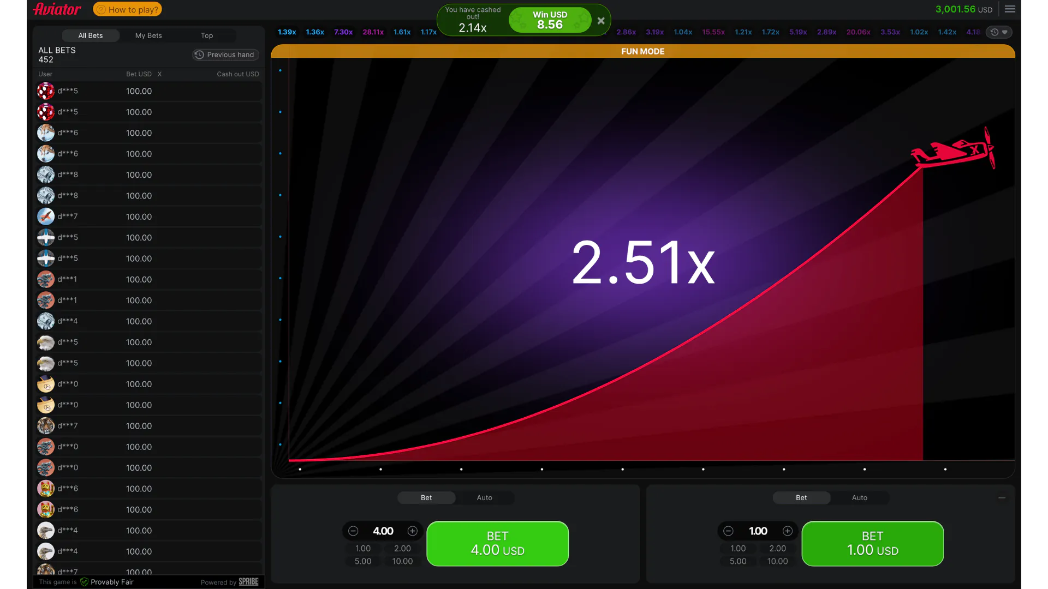Sort bets by the X column
Viewport: 1048px width, 589px height.
pyautogui.click(x=160, y=74)
